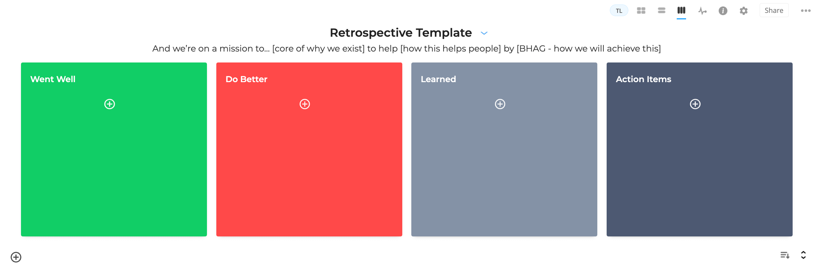Add a new card in Went Well column
Screen dimensions: 822x277
tap(109, 104)
